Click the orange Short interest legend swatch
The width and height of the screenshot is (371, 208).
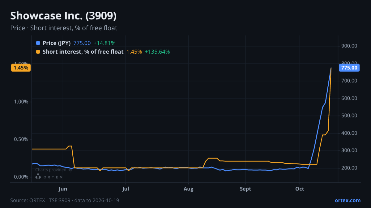(x=38, y=52)
